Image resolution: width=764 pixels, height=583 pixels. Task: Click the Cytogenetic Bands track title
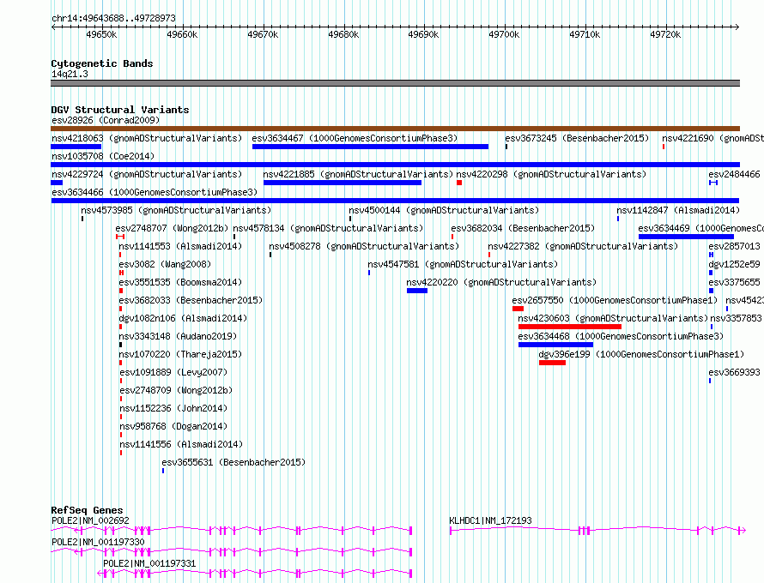(102, 63)
